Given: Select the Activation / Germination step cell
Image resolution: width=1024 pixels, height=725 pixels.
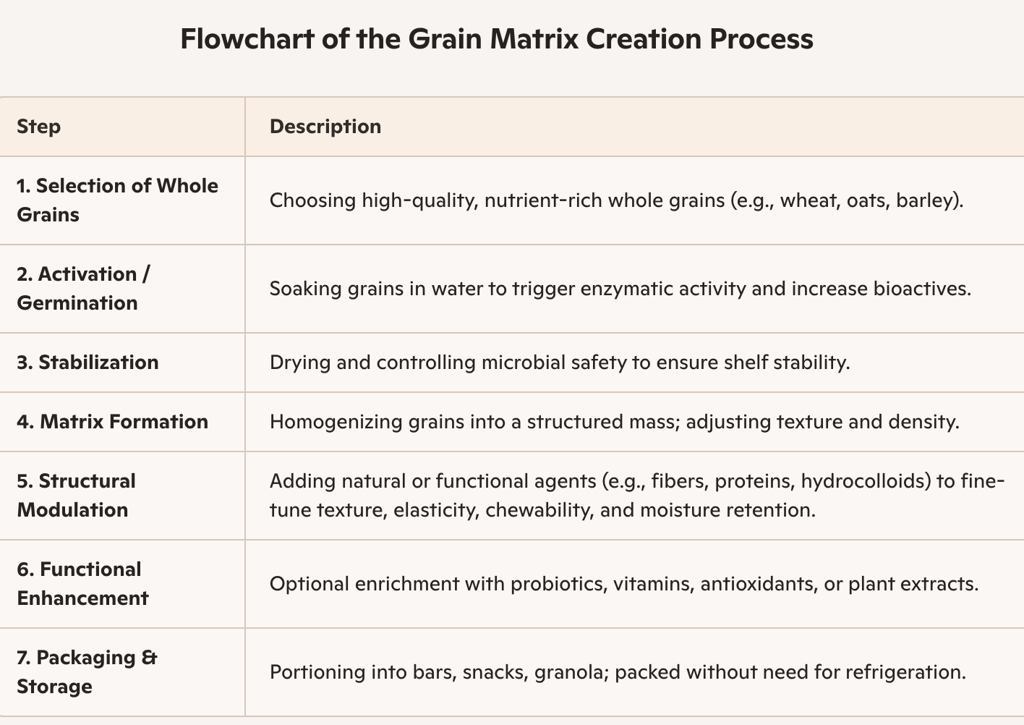Looking at the screenshot, I should [84, 288].
